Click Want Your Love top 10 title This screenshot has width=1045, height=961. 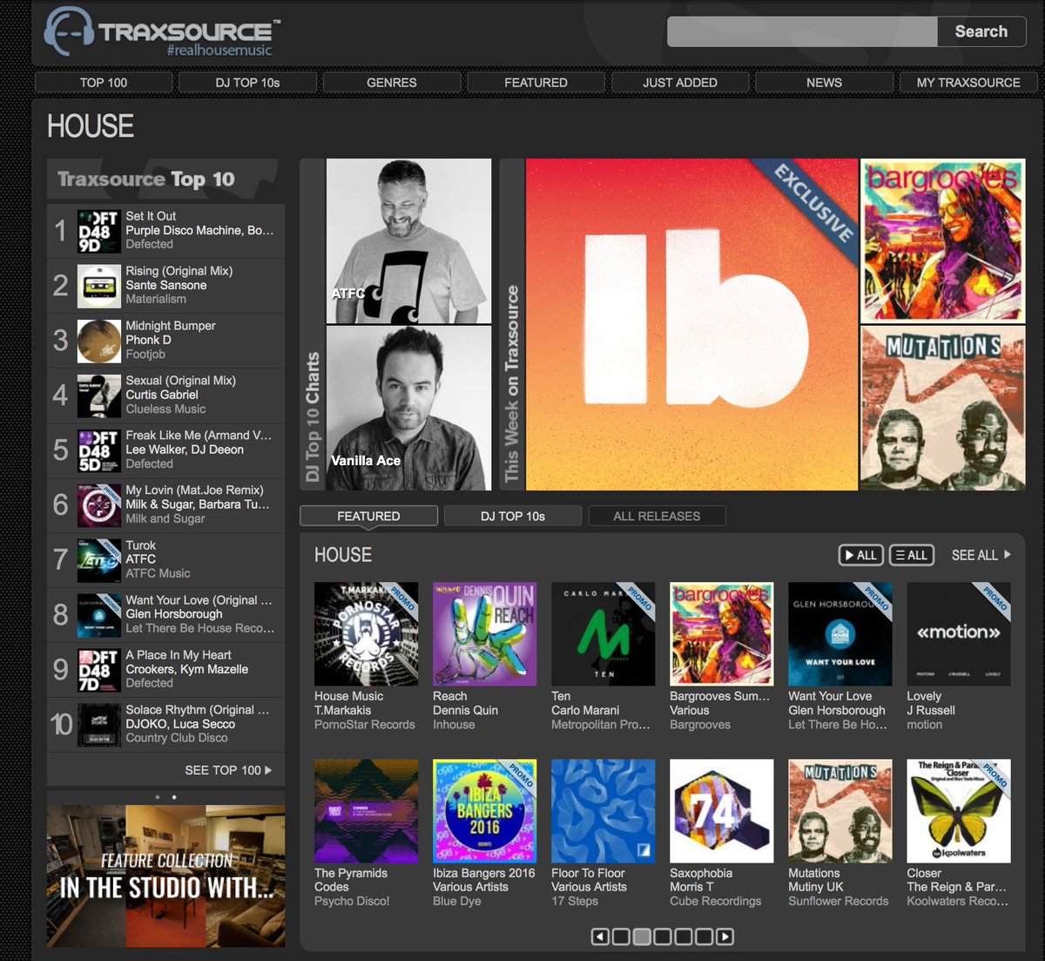point(199,600)
